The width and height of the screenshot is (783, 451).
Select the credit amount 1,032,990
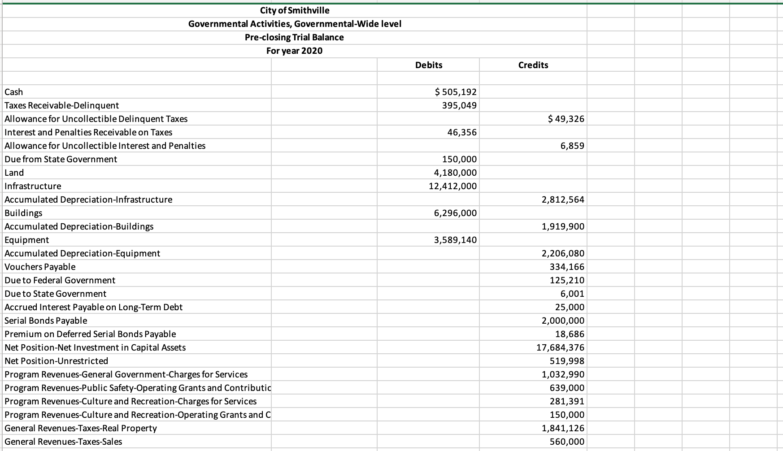click(563, 374)
